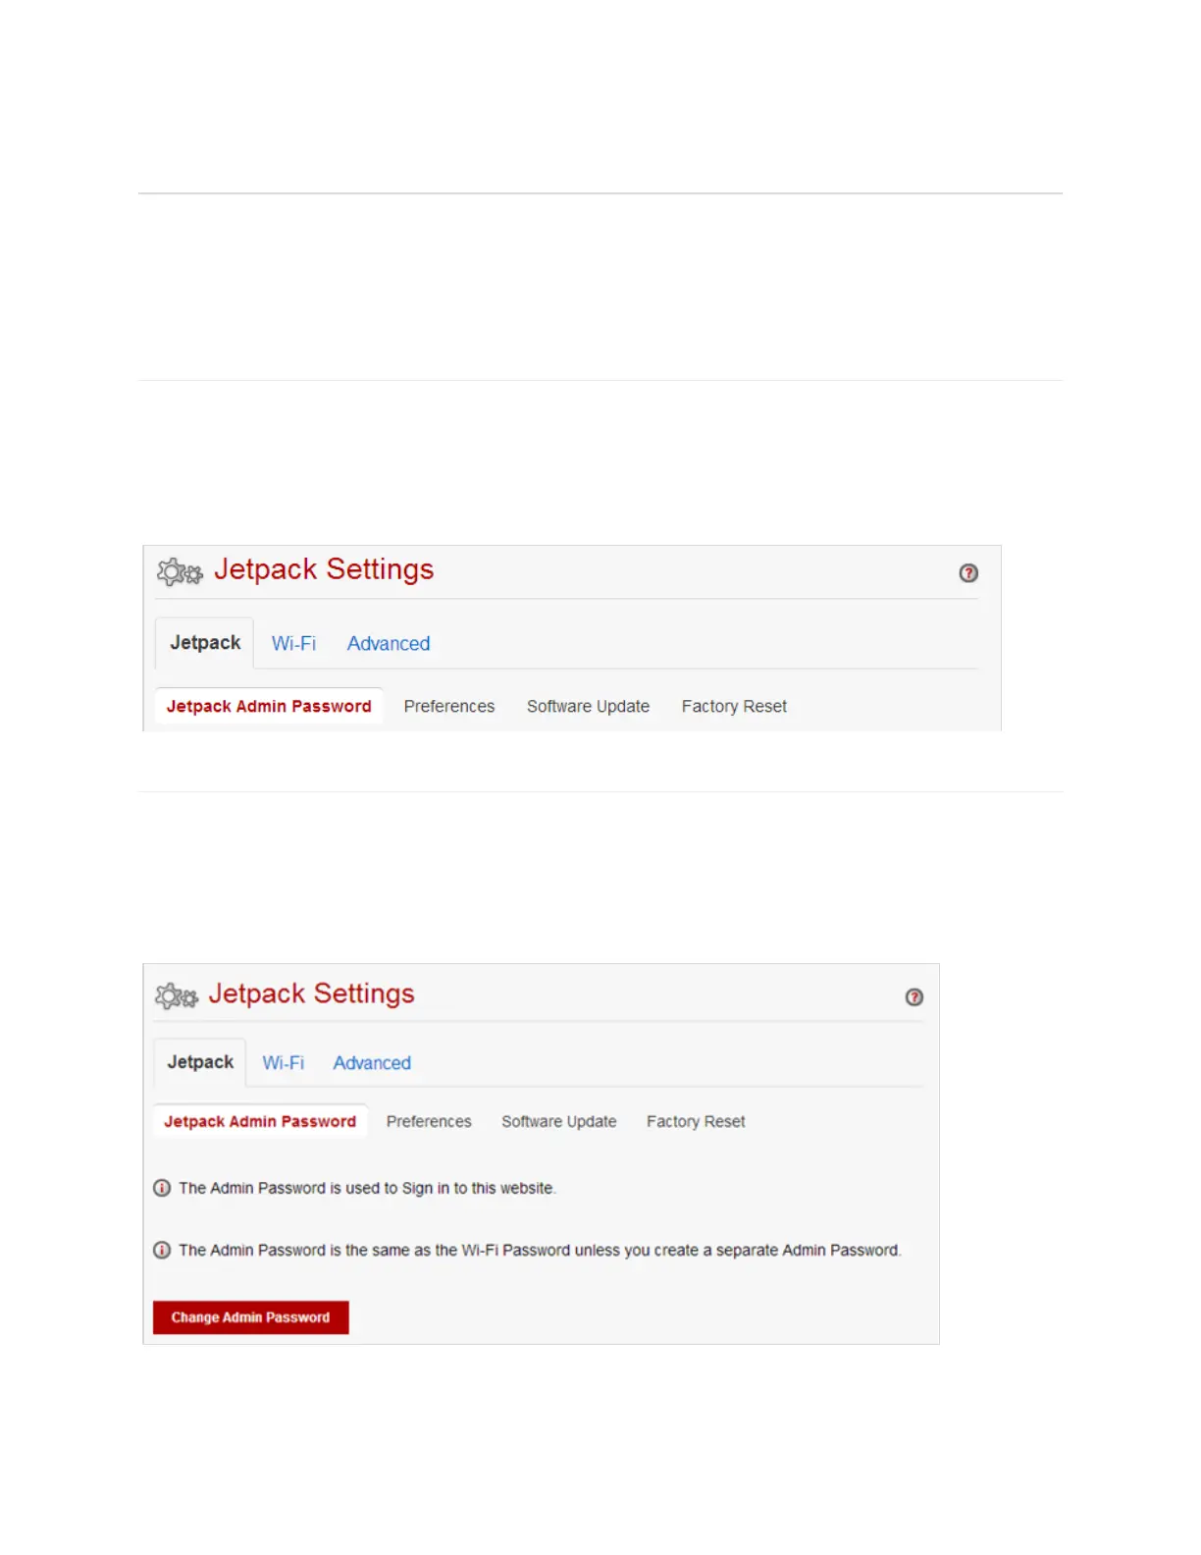Open Preferences subtab in the upper panel

pyautogui.click(x=449, y=707)
